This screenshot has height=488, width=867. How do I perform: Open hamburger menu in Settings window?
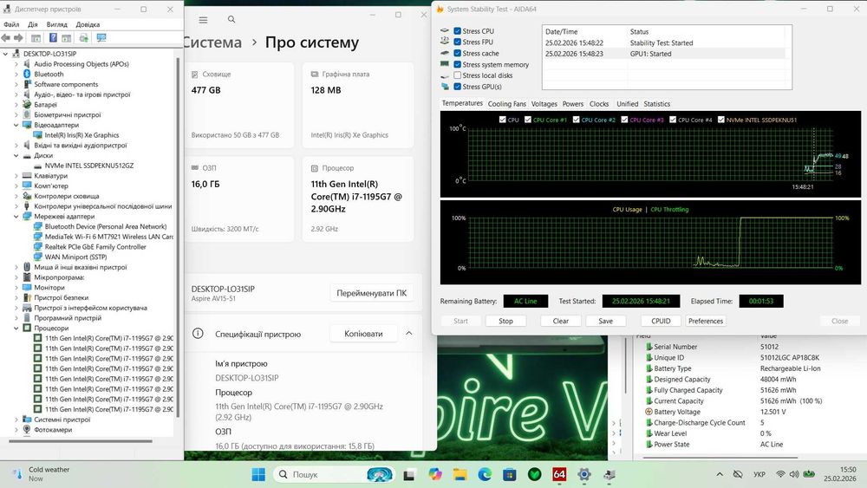204,20
